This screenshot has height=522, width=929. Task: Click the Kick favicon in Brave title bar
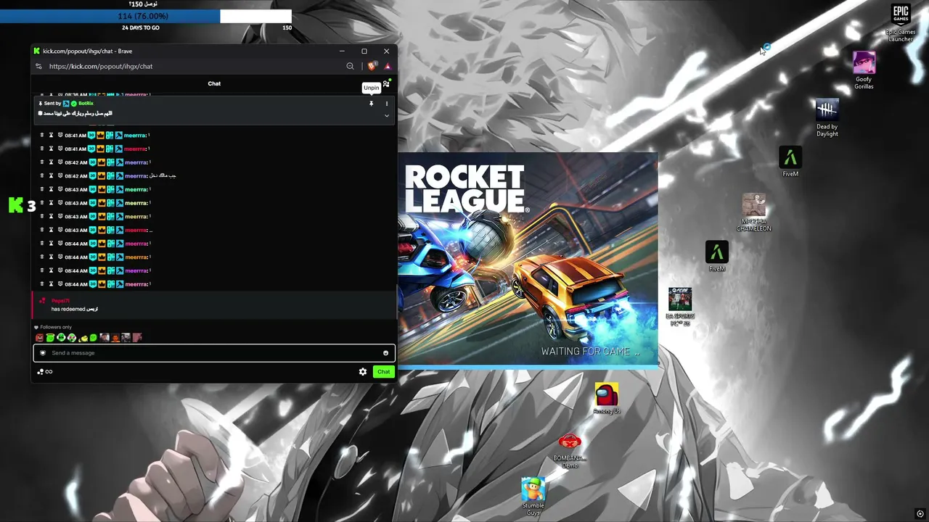pyautogui.click(x=37, y=51)
